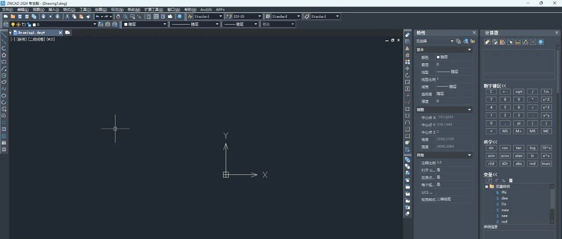Click the calculator Clear History clock icon
Screen dimensions: 562x239
click(495, 42)
